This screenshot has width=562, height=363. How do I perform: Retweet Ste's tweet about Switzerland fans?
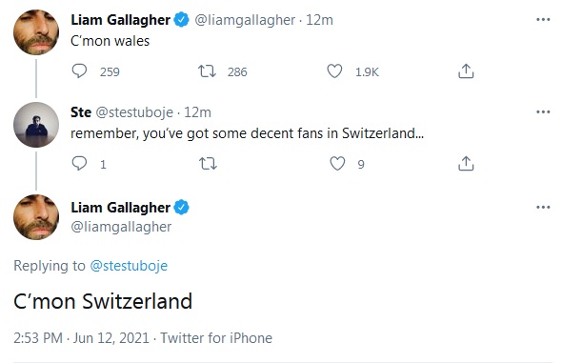point(208,164)
